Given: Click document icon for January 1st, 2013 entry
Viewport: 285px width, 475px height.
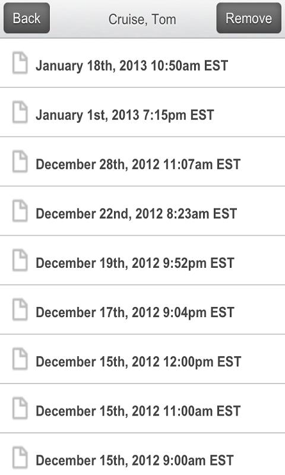Looking at the screenshot, I should pyautogui.click(x=20, y=112).
